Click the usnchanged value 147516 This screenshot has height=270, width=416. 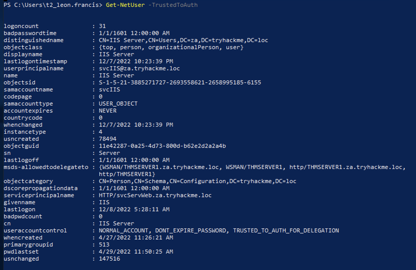[x=109, y=259]
